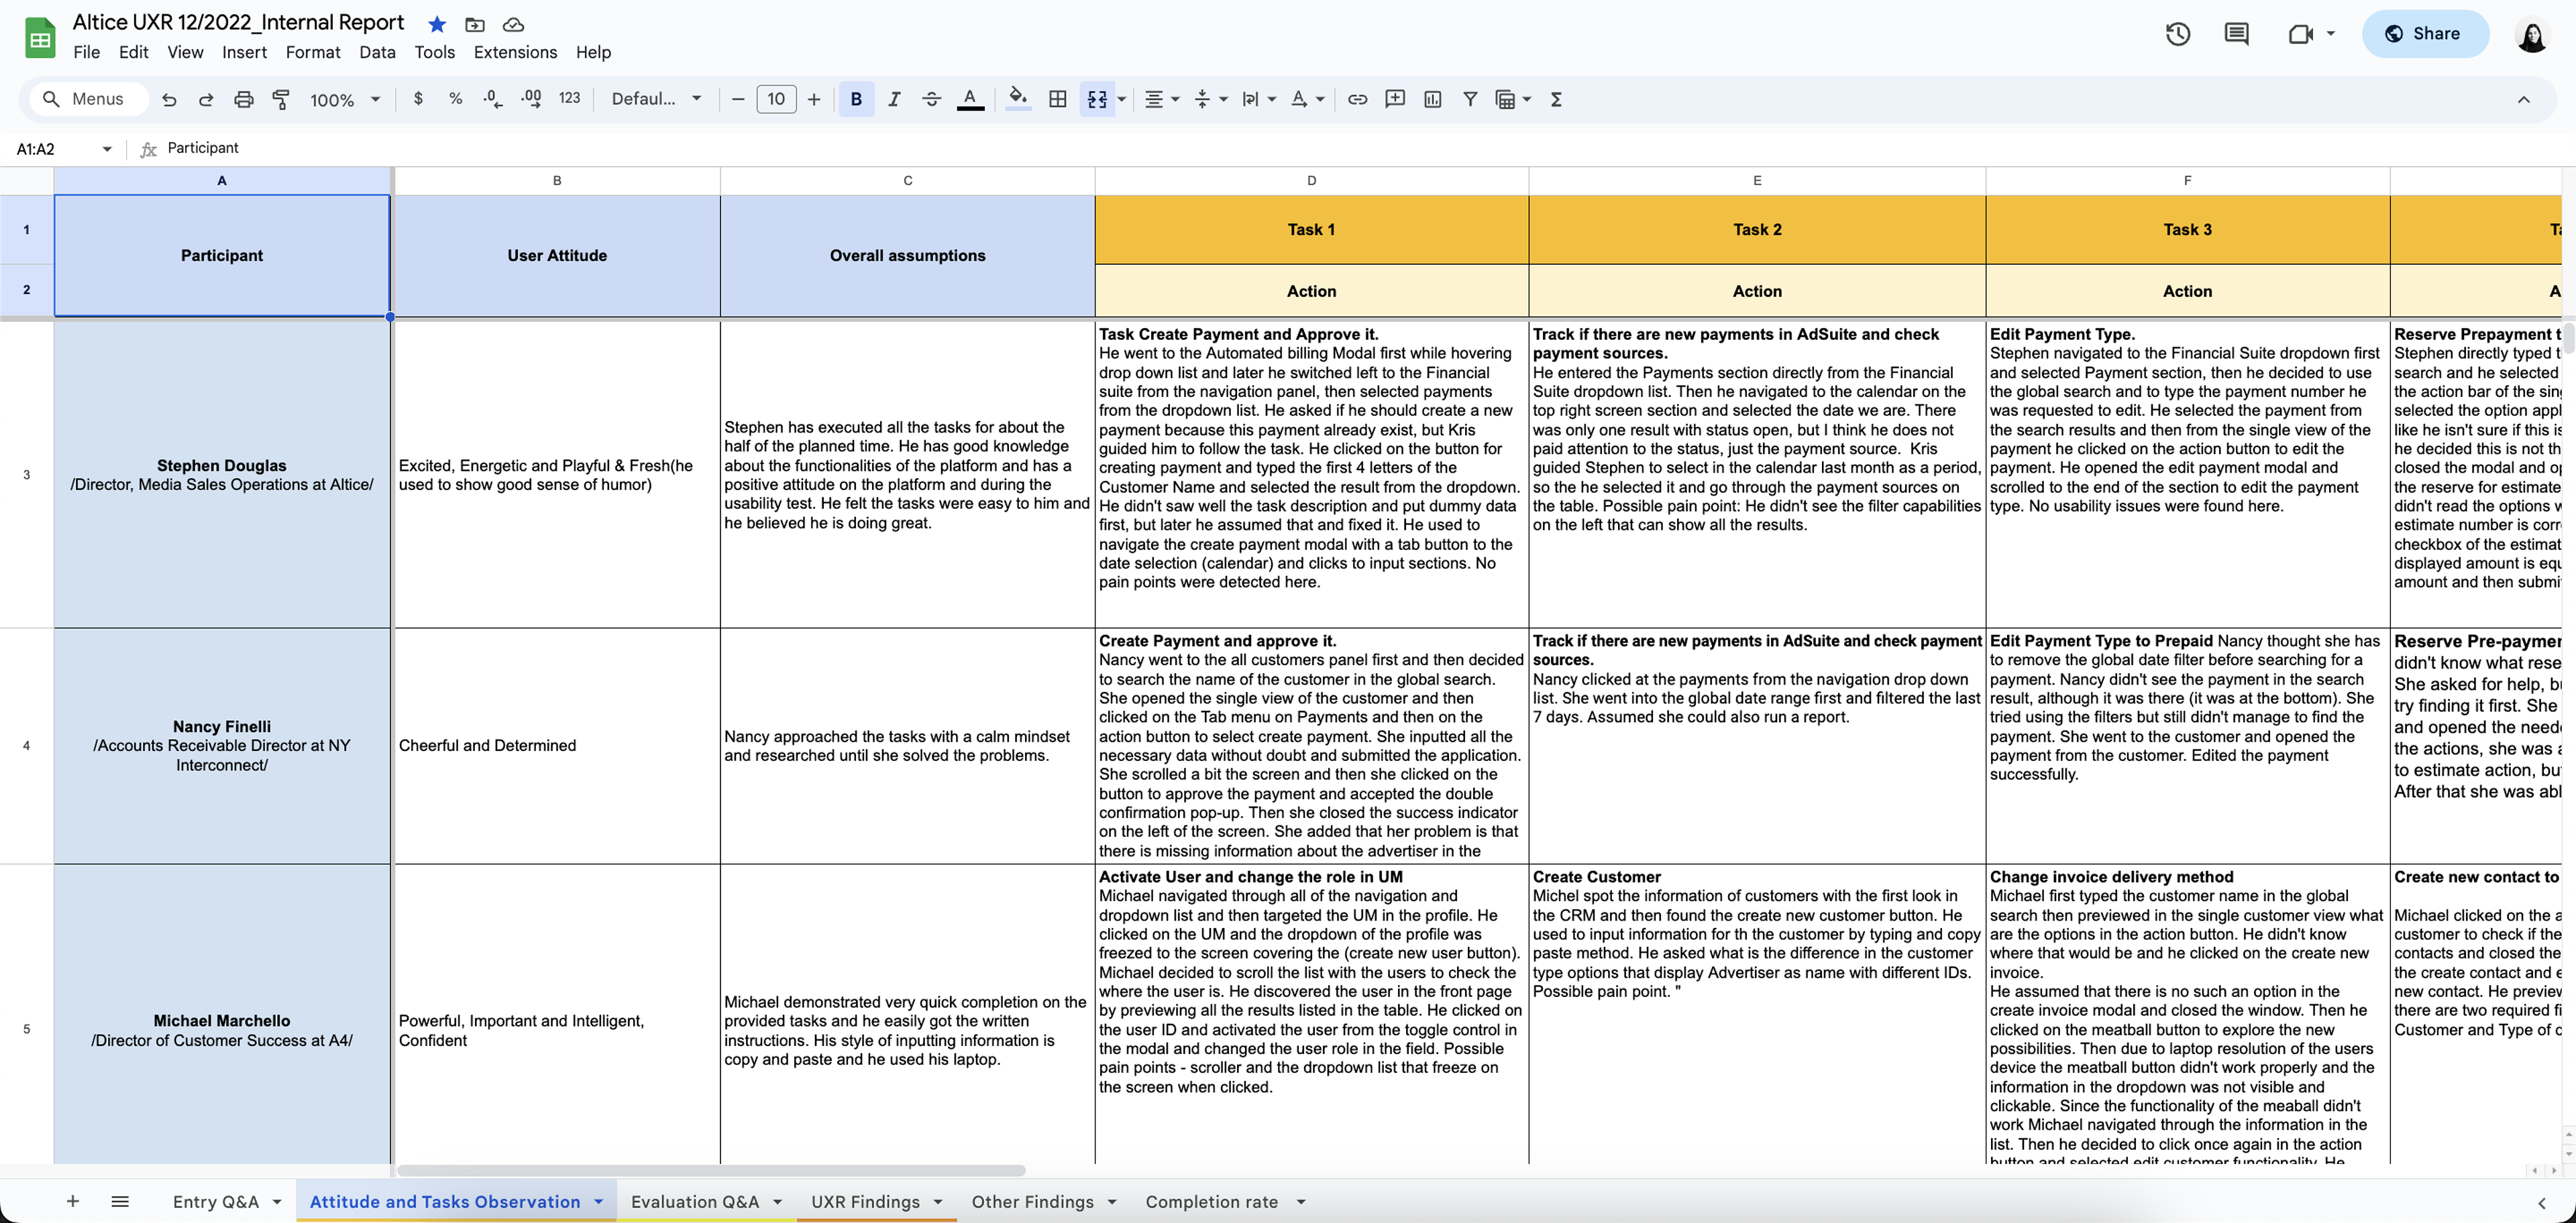Collapse the toolbar with chevron

(x=2523, y=99)
